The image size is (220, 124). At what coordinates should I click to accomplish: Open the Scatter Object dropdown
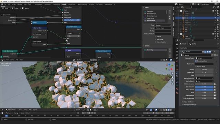point(204,81)
